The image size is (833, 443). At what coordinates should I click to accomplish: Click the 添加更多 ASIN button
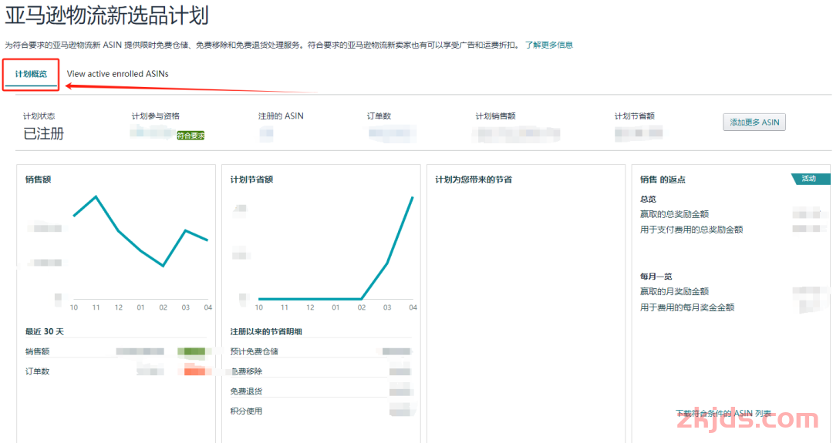tap(754, 122)
